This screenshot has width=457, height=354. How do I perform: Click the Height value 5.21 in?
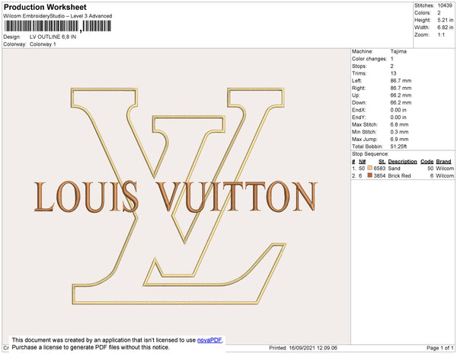445,20
